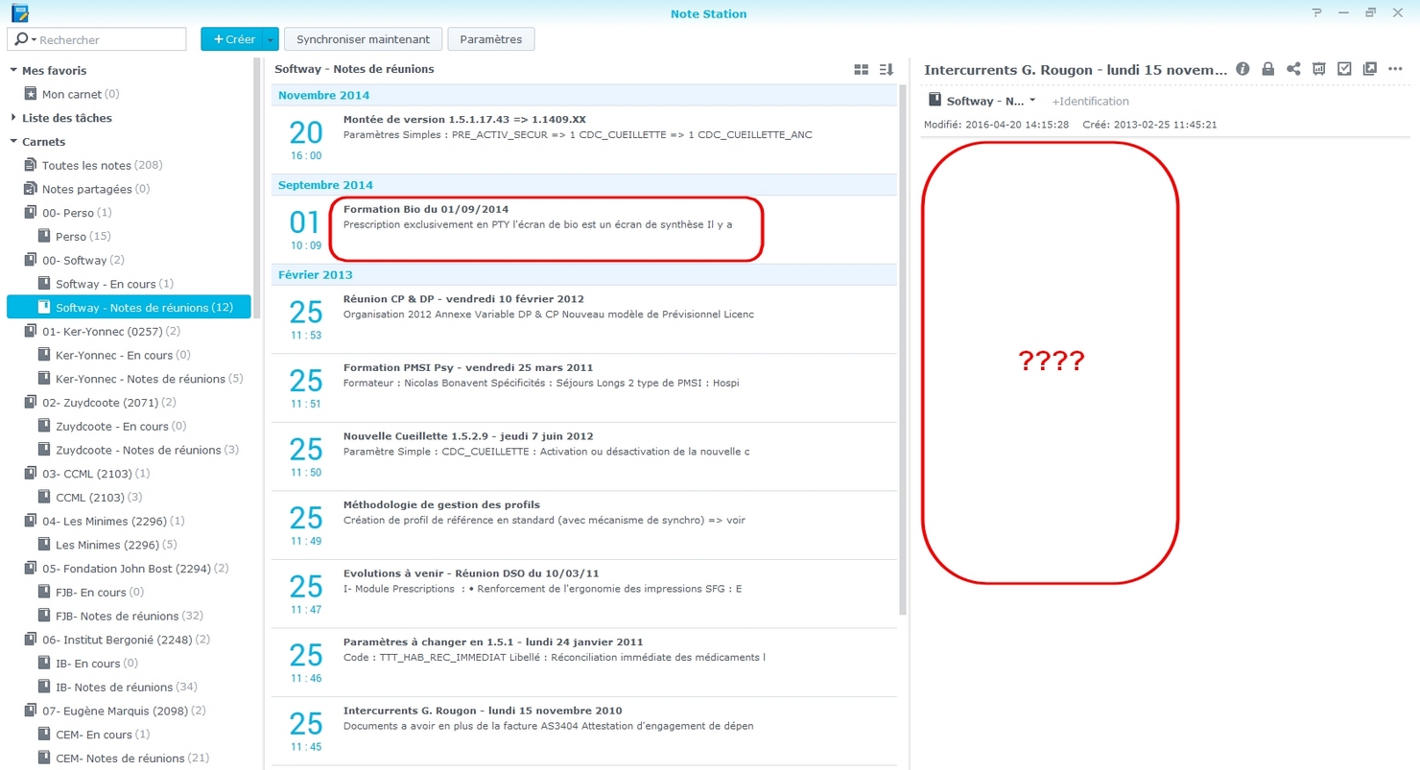Collapse the Carnets section
This screenshot has height=770, width=1420.
point(13,142)
